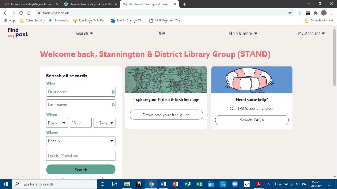Focus the First name field
This screenshot has height=189, width=337.
pos(81,92)
